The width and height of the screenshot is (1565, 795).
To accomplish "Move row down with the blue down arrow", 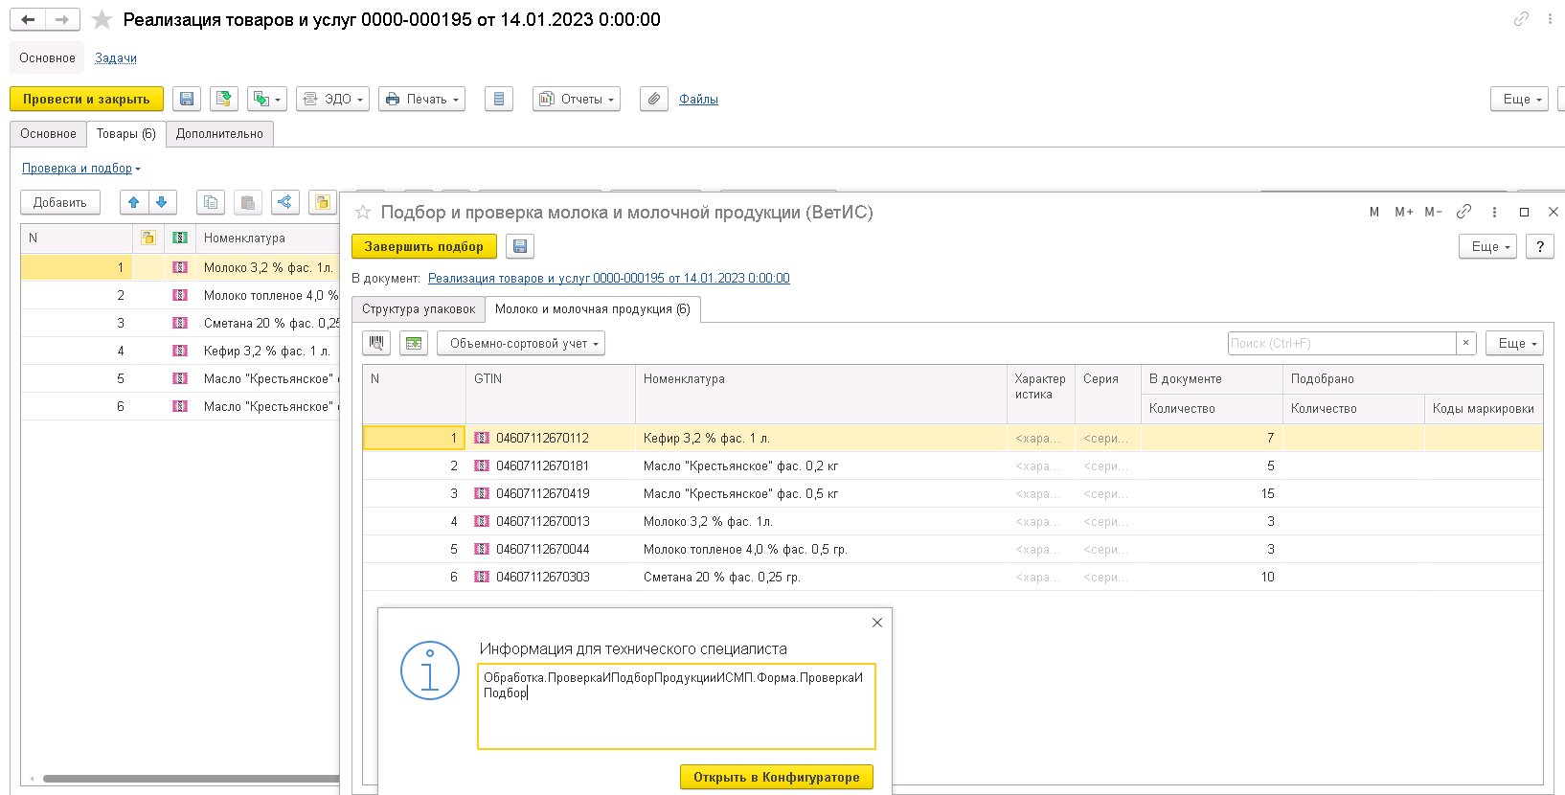I will (x=162, y=202).
